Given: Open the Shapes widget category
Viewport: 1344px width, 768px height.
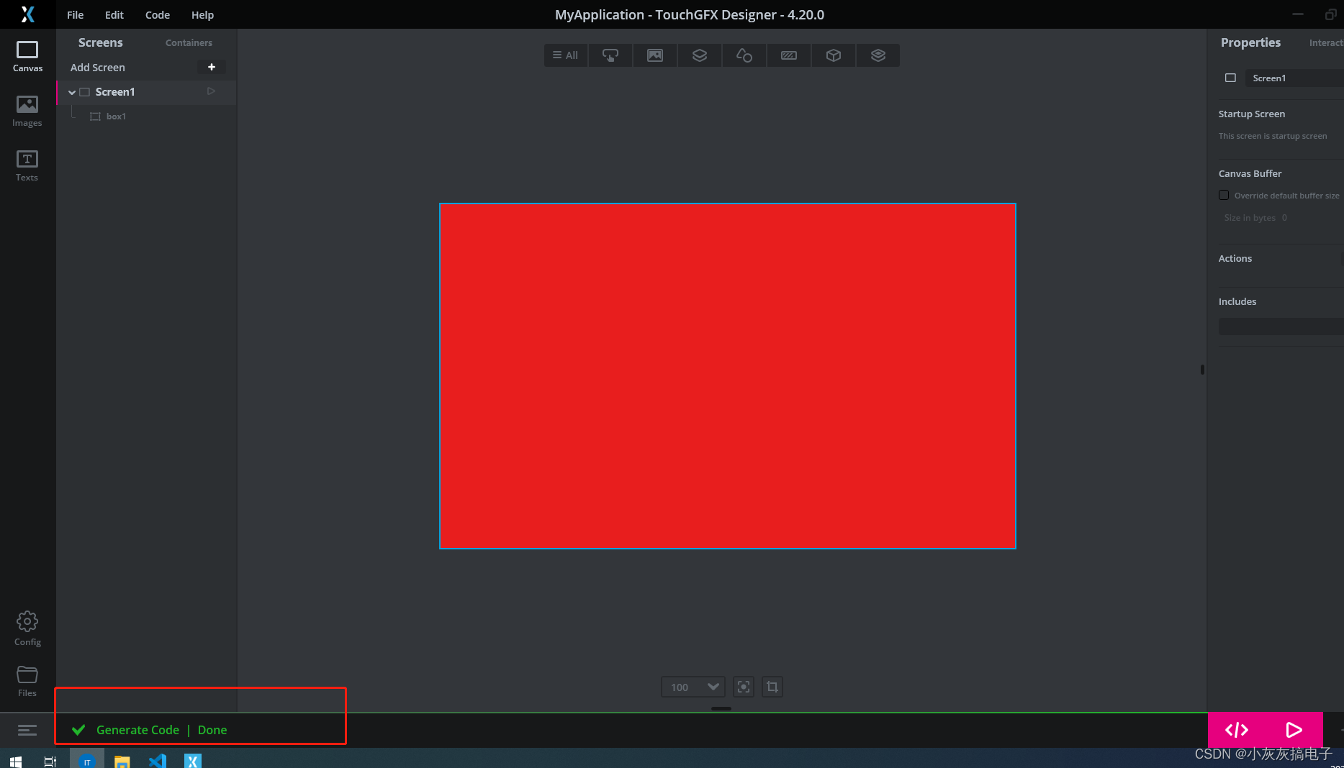Looking at the screenshot, I should click(x=744, y=55).
